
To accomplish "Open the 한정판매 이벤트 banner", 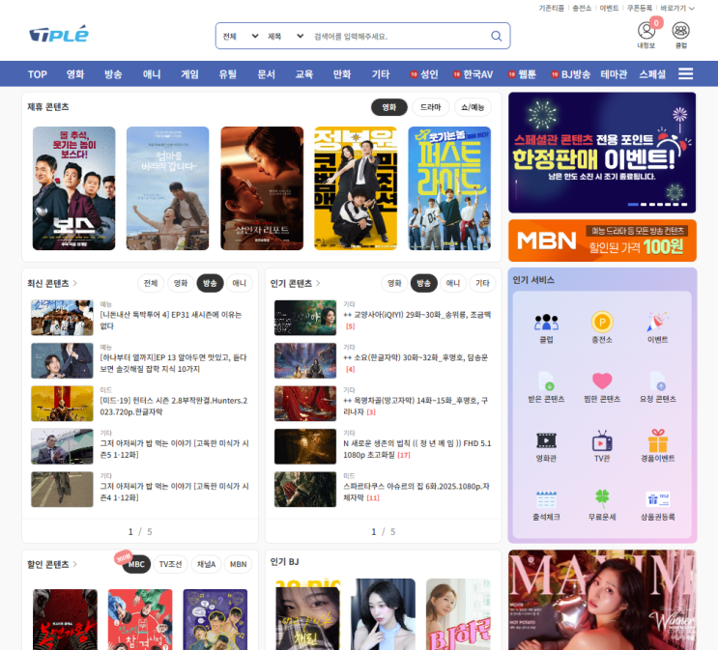I will (602, 153).
